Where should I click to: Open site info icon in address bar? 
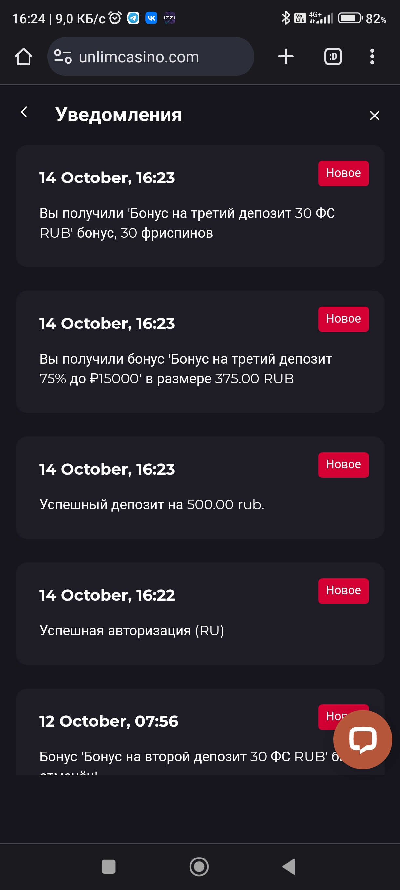(63, 57)
